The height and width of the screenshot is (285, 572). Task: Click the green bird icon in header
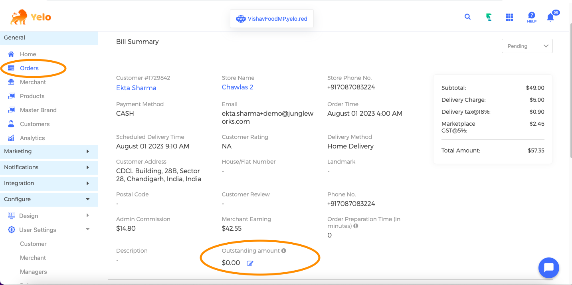point(489,17)
